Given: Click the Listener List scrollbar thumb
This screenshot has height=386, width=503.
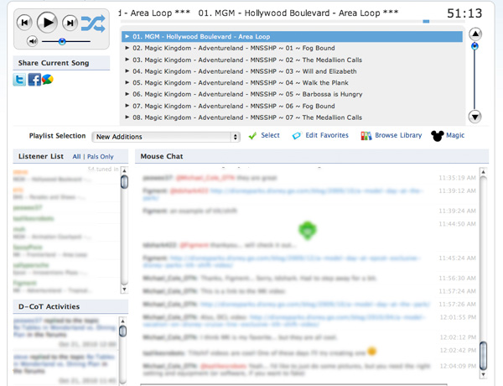Looking at the screenshot, I should tap(124, 182).
